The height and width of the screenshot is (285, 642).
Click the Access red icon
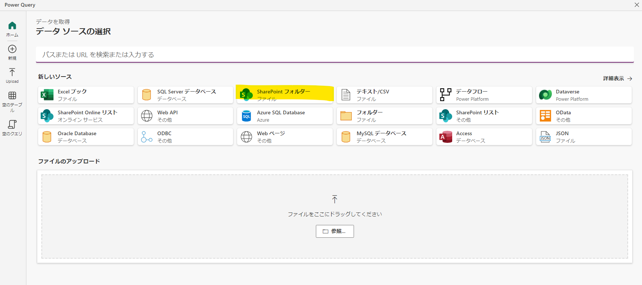(x=446, y=137)
